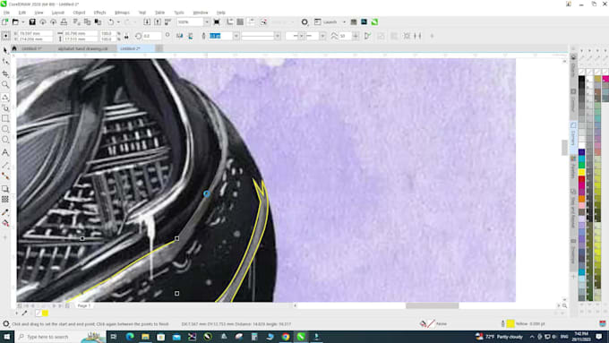The image size is (609, 343).
Task: Click the Welcome home screen tab
Action: click(x=14, y=48)
